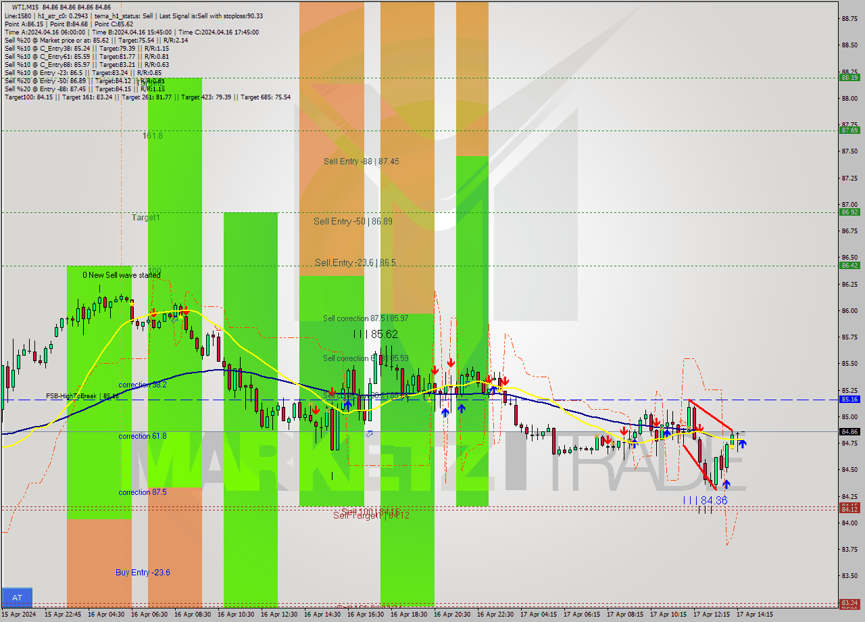
Task: Click the '17 Apr 14:15' time axis label
Action: (x=754, y=615)
